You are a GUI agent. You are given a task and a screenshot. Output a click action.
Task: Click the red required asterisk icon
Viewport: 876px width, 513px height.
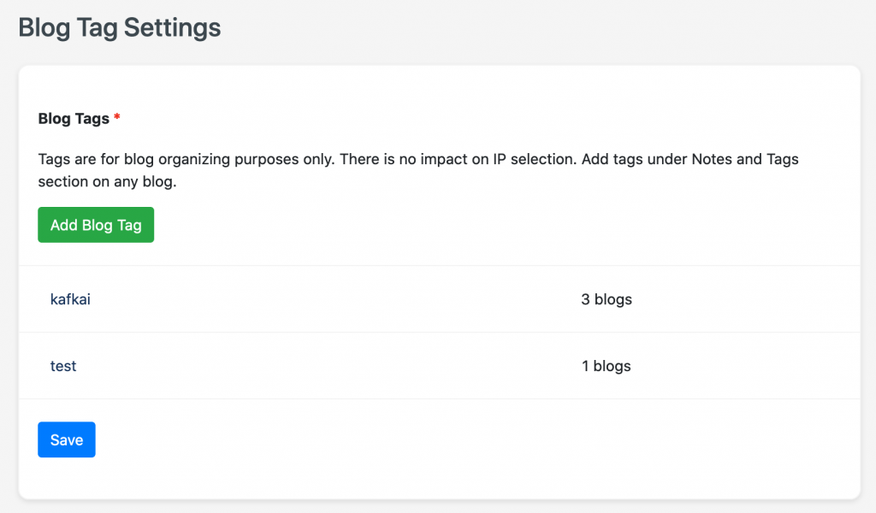point(116,116)
